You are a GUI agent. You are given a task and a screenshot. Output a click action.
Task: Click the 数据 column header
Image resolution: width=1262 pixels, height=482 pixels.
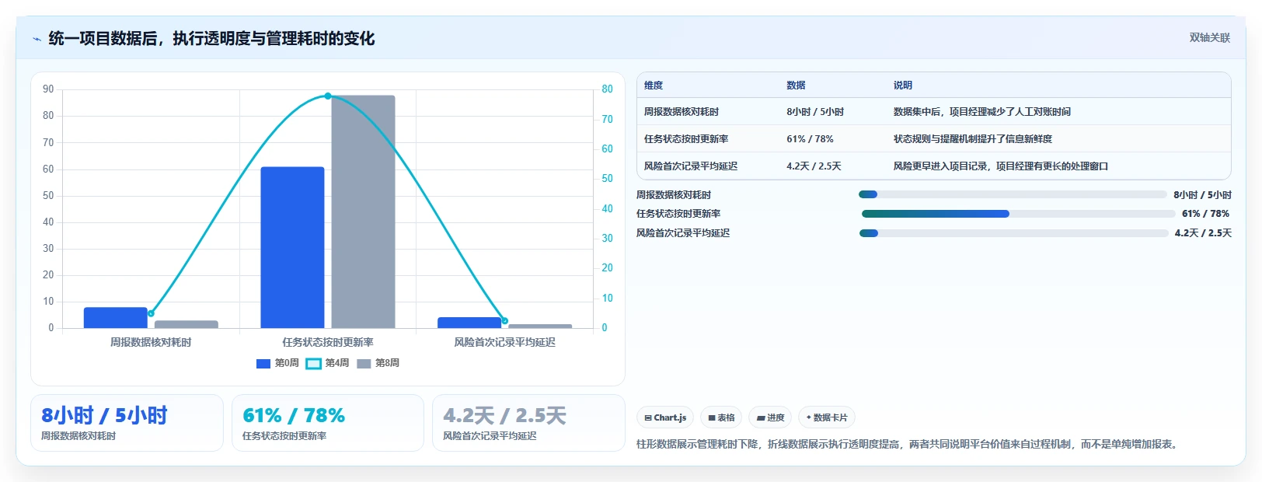[796, 86]
